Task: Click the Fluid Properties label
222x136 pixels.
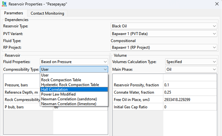Action: (x=17, y=62)
